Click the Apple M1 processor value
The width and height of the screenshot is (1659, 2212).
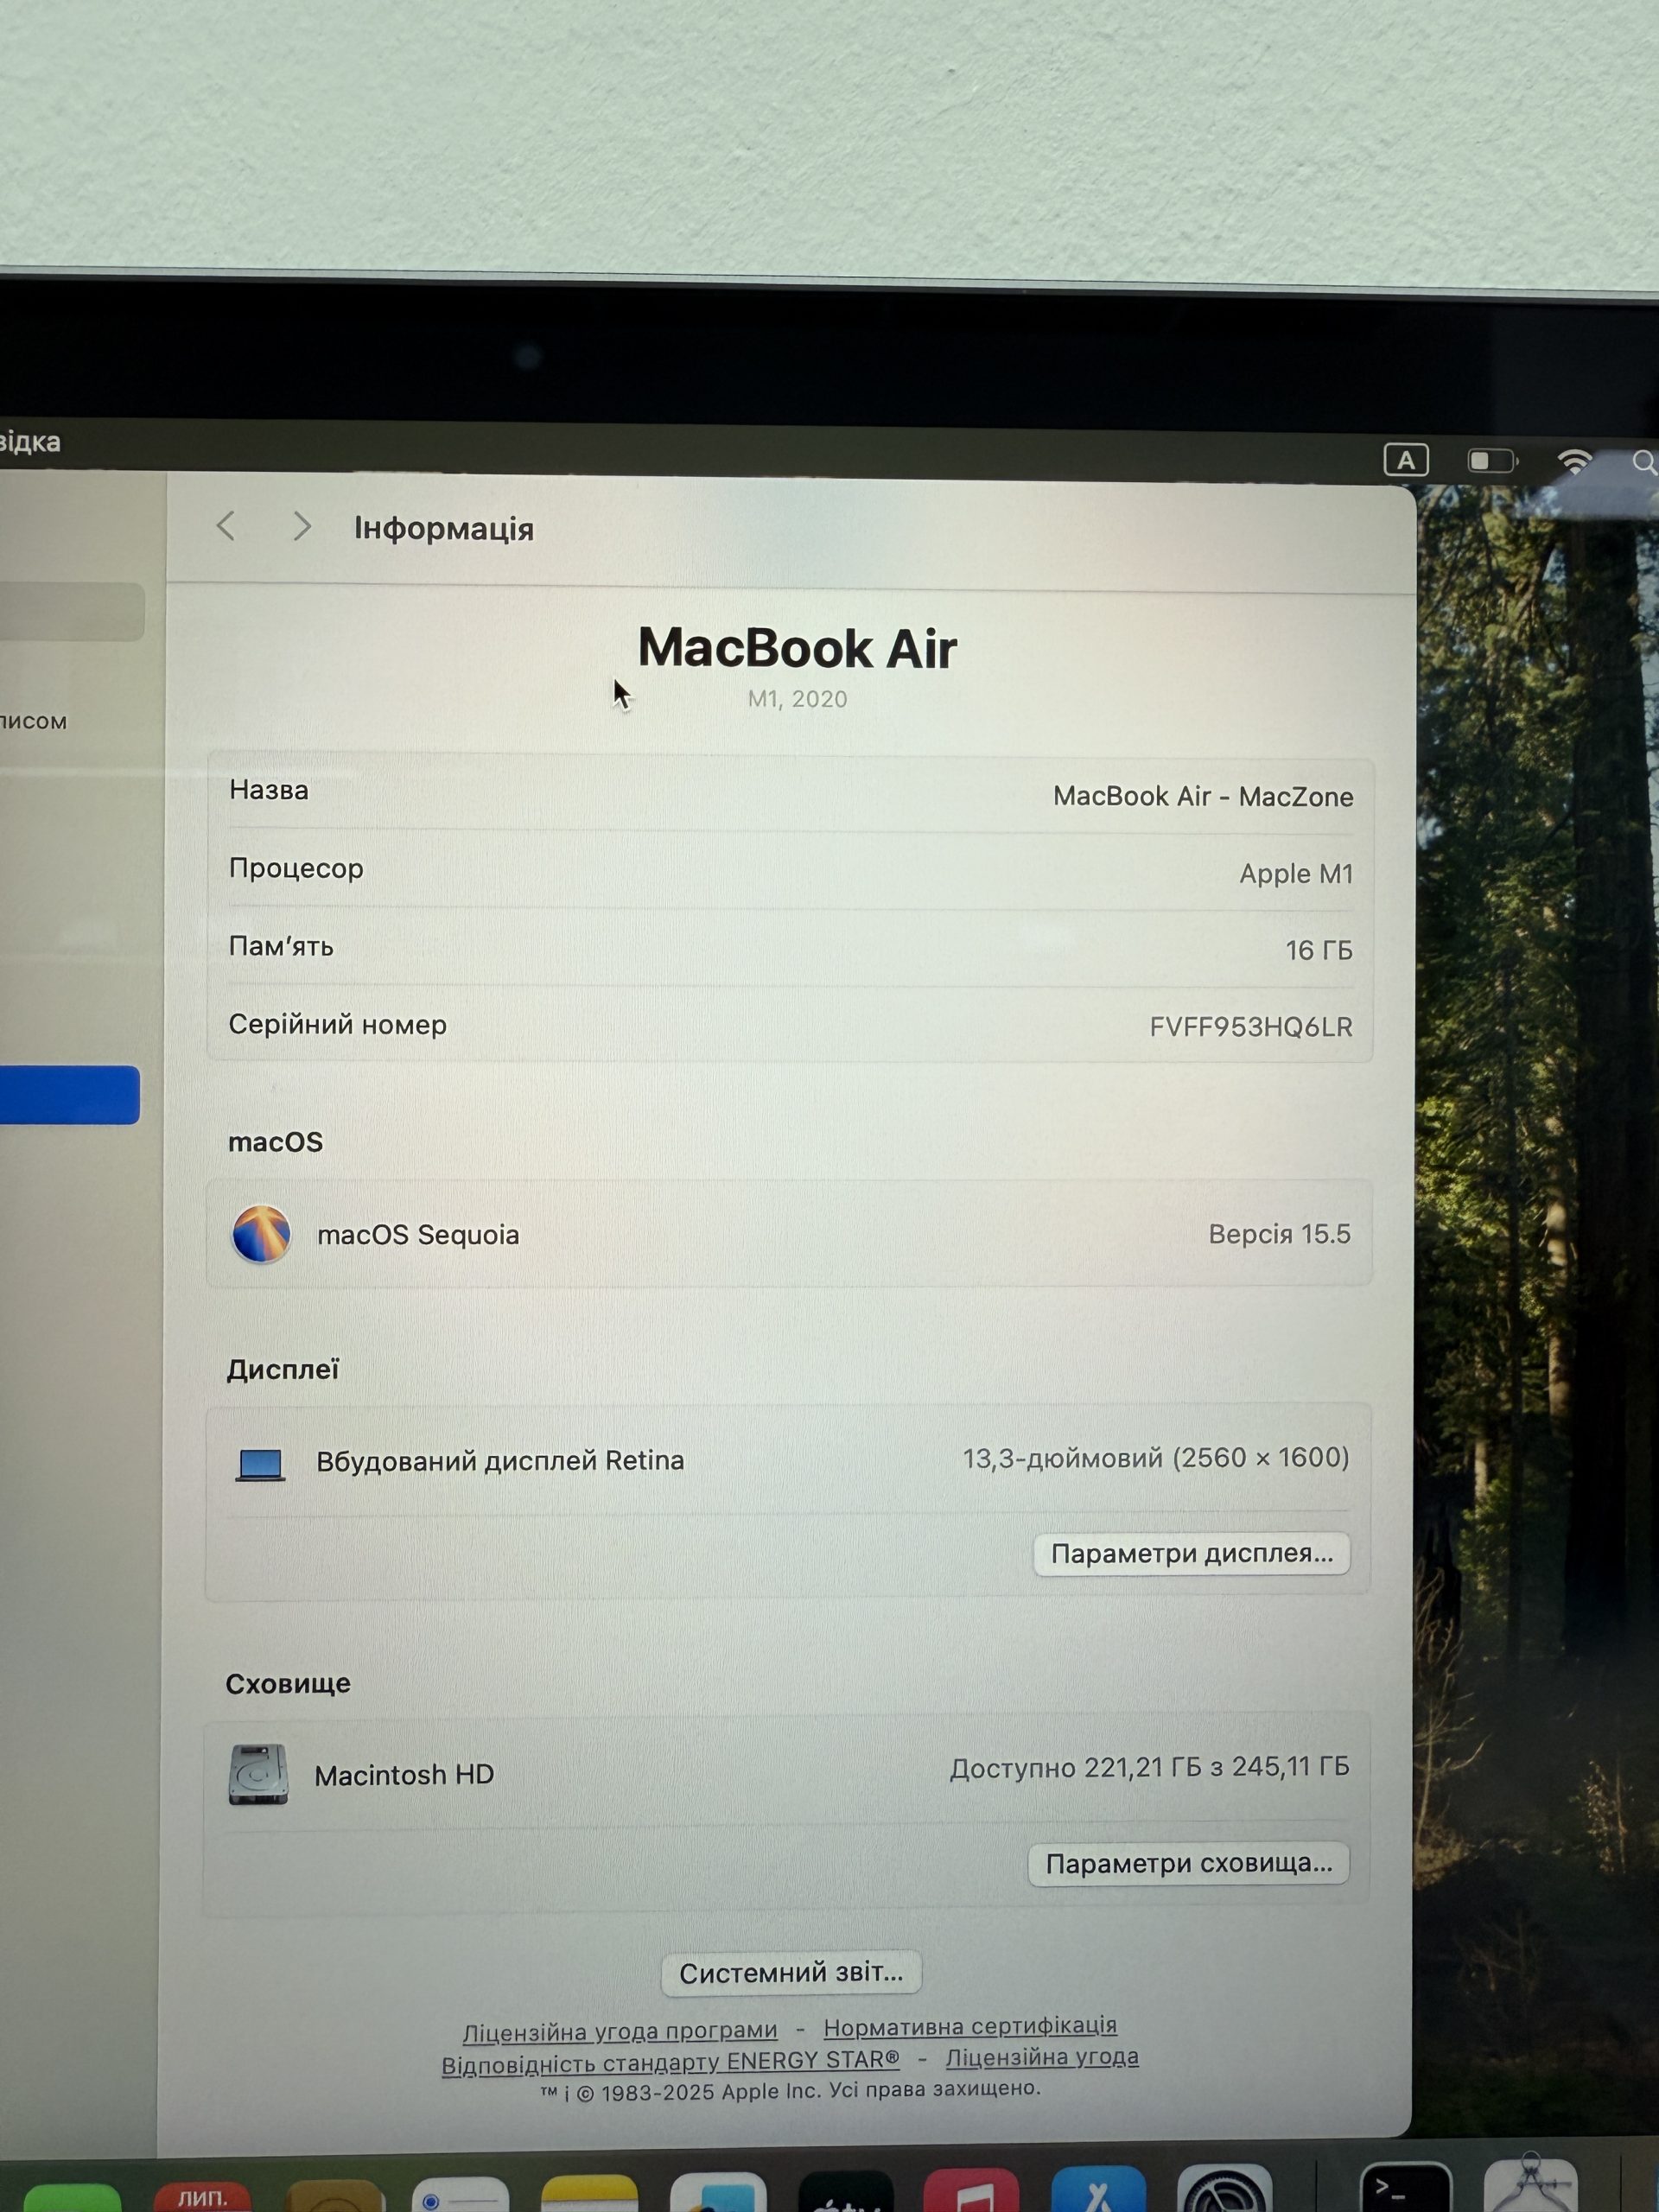(x=1296, y=873)
